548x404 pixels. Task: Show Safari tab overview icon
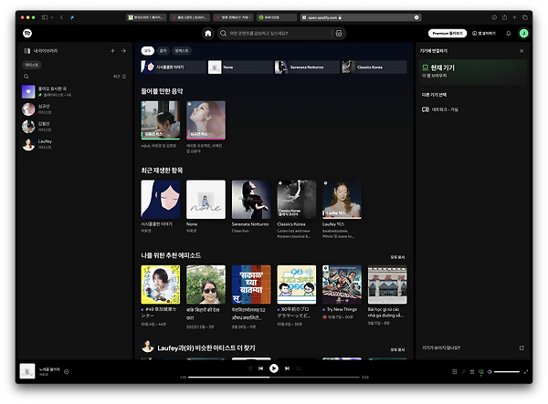pyautogui.click(x=525, y=17)
